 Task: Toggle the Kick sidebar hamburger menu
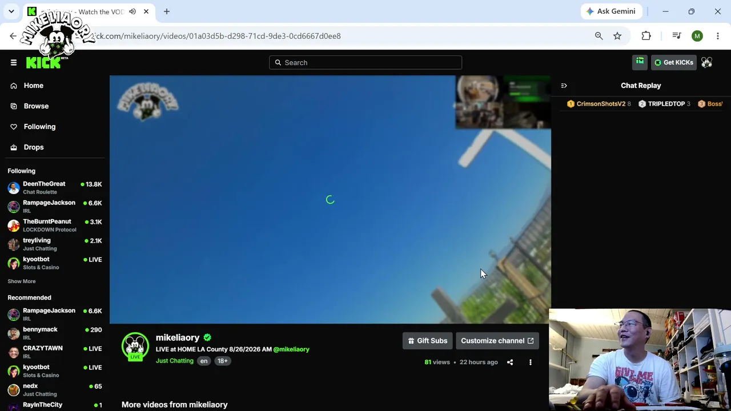[x=14, y=63]
